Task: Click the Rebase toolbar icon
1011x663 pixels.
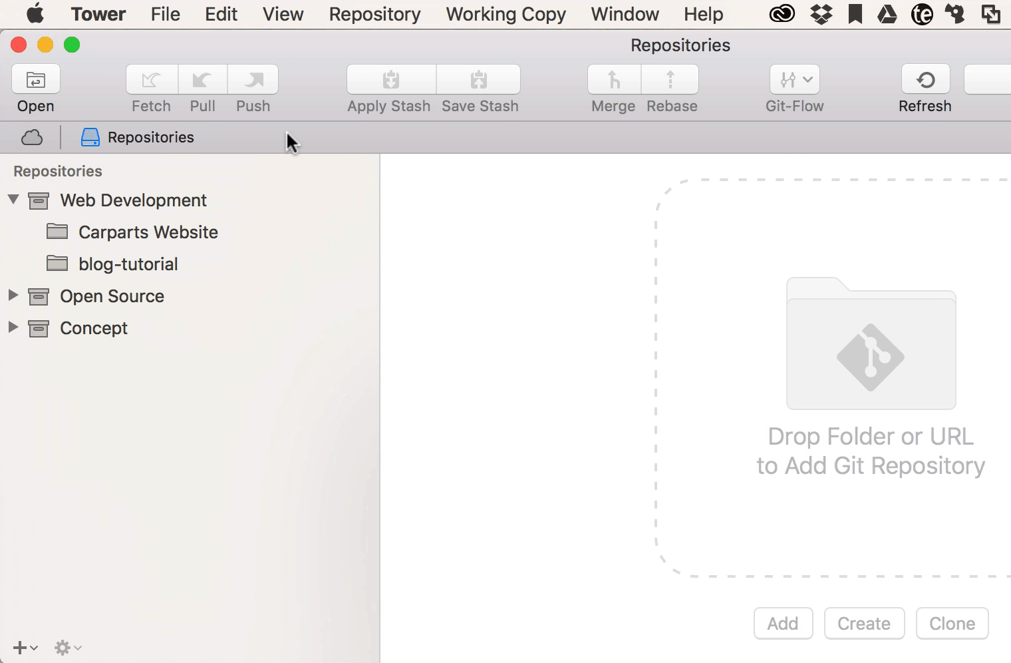Action: pos(670,80)
